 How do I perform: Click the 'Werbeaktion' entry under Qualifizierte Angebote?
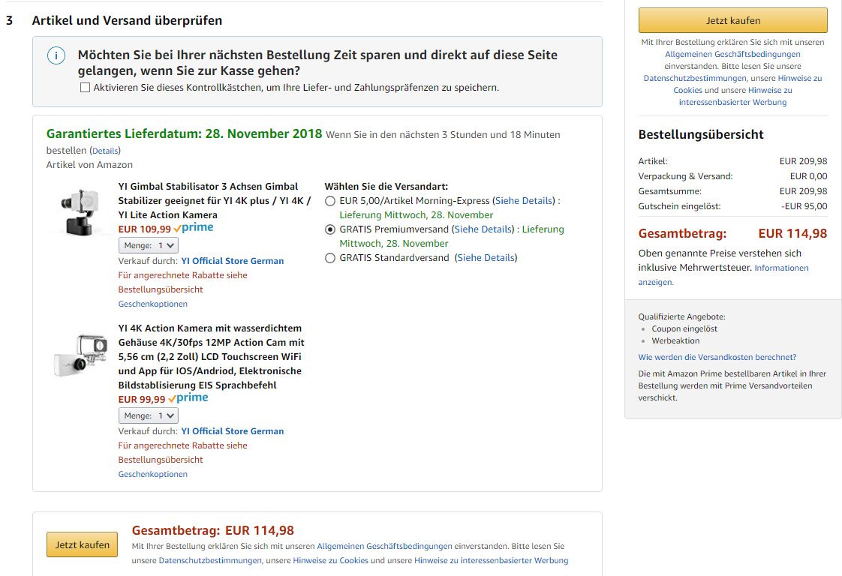pos(675,341)
